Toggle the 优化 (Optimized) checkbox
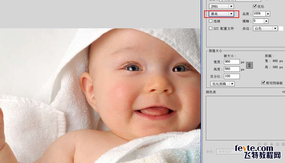285x163 pixels. click(x=255, y=6)
